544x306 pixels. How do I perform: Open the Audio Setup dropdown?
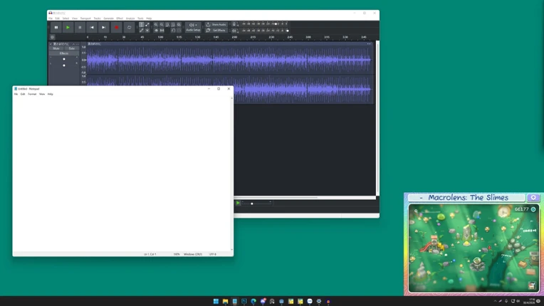[193, 27]
